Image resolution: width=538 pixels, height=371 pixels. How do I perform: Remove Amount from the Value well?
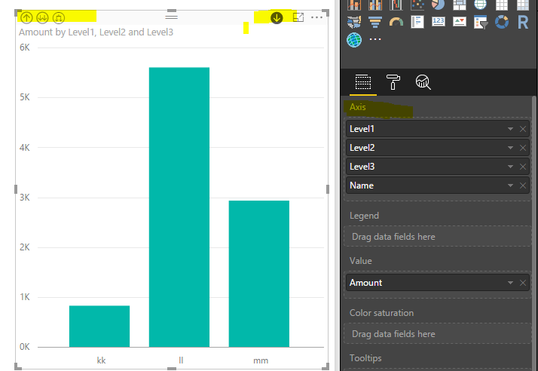coord(523,283)
